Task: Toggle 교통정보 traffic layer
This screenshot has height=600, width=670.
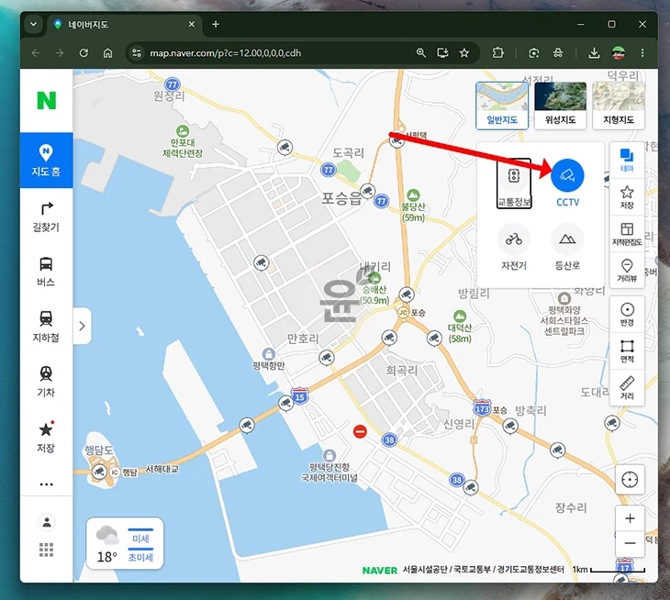Action: tap(514, 183)
